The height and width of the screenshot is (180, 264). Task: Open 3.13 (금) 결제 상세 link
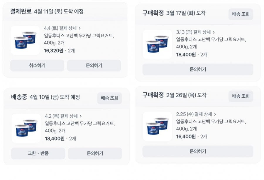coord(194,32)
